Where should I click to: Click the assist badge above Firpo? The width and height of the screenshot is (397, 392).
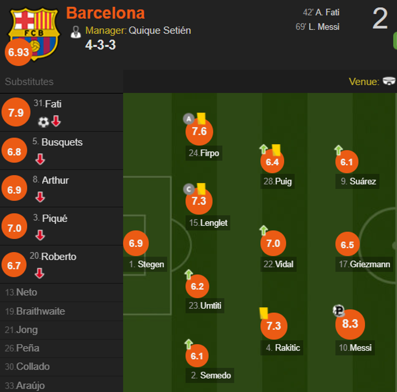point(188,119)
